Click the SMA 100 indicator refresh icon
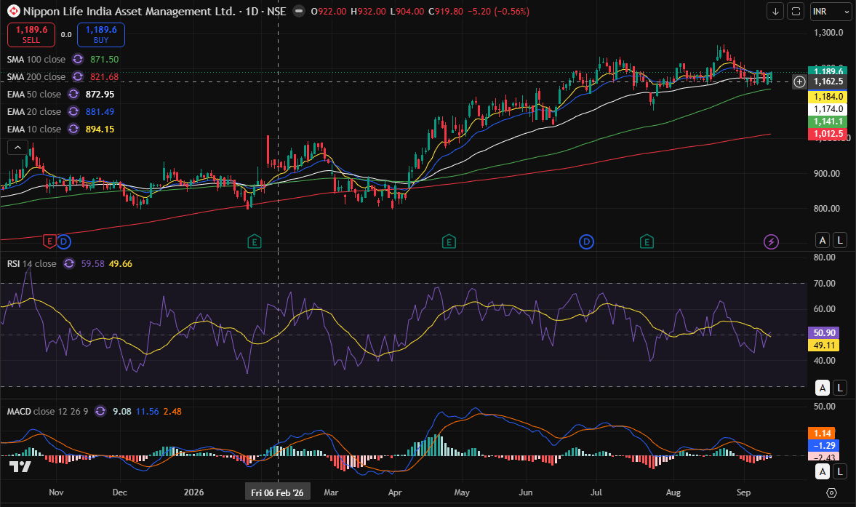The height and width of the screenshot is (507, 856). click(78, 59)
